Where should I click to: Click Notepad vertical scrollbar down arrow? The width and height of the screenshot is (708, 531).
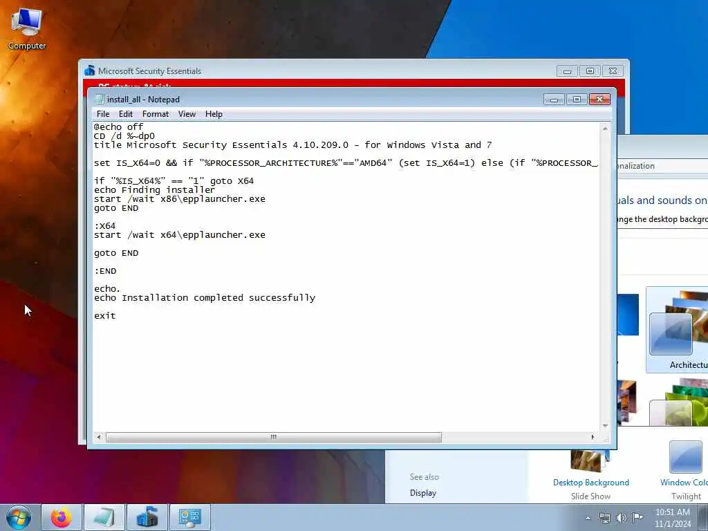(x=605, y=426)
